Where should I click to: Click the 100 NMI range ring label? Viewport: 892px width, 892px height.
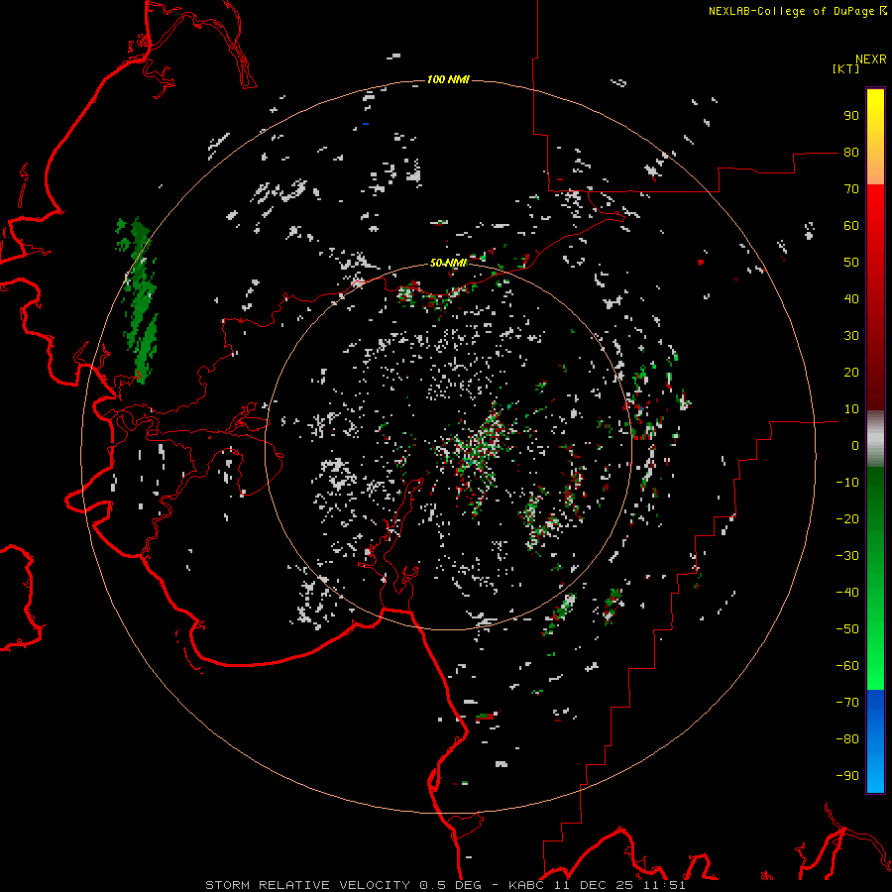coord(448,79)
